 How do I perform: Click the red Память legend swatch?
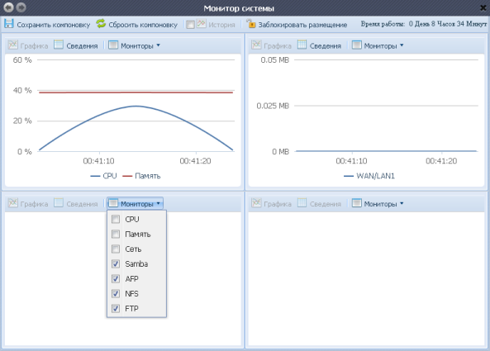click(127, 176)
